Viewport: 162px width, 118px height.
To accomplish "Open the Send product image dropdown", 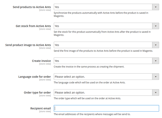I will pyautogui.click(x=106, y=45).
